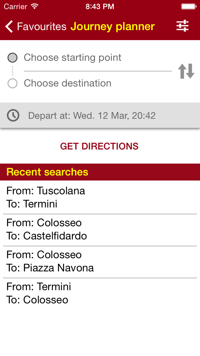Tap the clock icon beside departure time
Viewport: 200px width, 356px height.
tap(13, 116)
